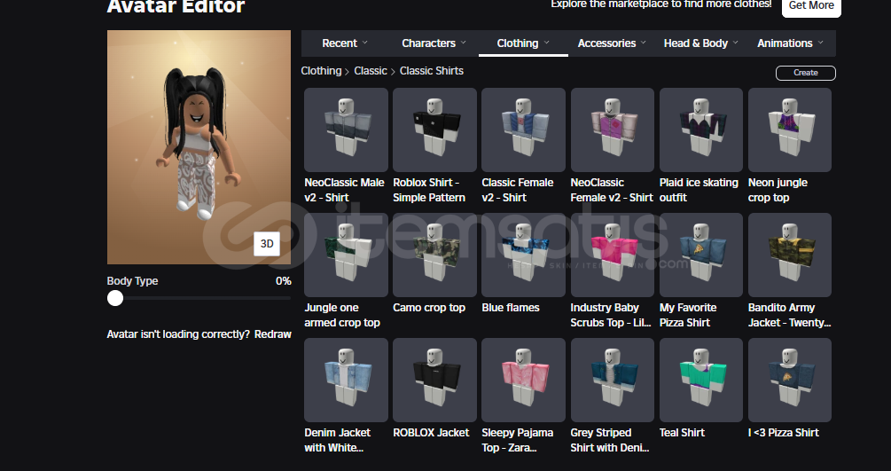Image resolution: width=891 pixels, height=471 pixels.
Task: Select the Bandito Army Jacket thumbnail
Action: (x=790, y=255)
